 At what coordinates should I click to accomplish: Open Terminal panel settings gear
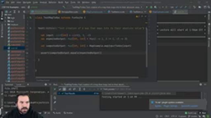coord(45,85)
